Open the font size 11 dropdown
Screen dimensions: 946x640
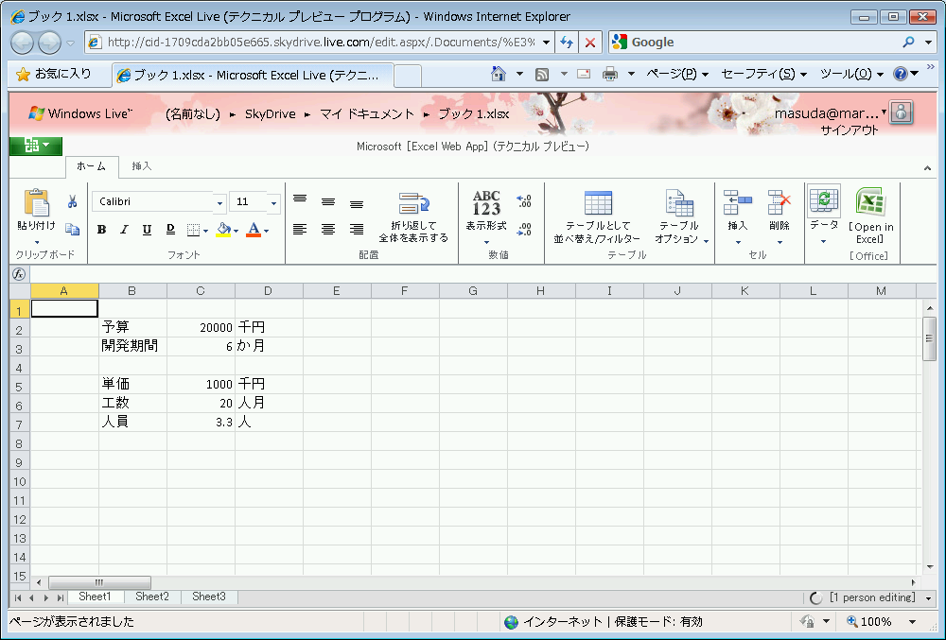point(273,202)
